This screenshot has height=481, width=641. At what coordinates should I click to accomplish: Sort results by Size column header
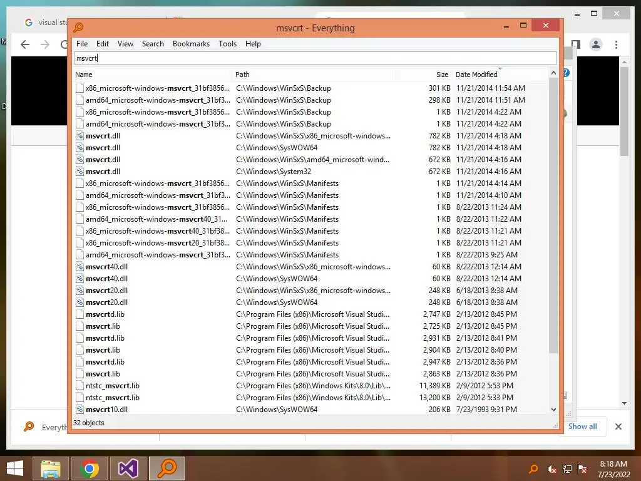pyautogui.click(x=423, y=75)
